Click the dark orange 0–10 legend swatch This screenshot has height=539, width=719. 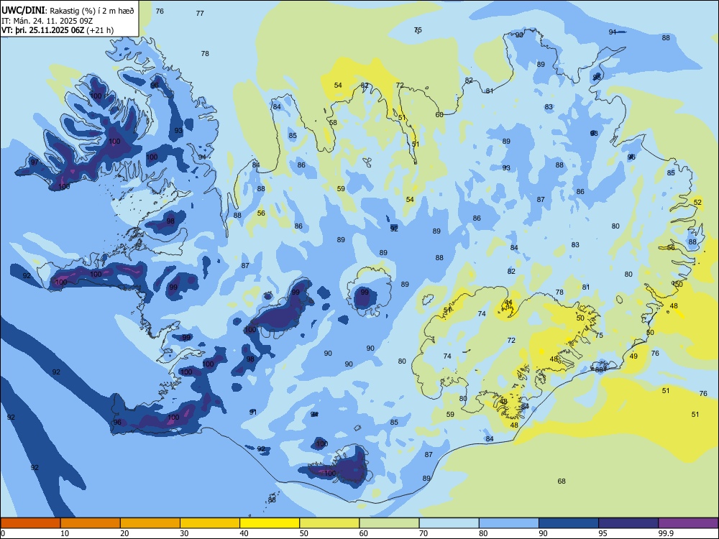coord(30,523)
